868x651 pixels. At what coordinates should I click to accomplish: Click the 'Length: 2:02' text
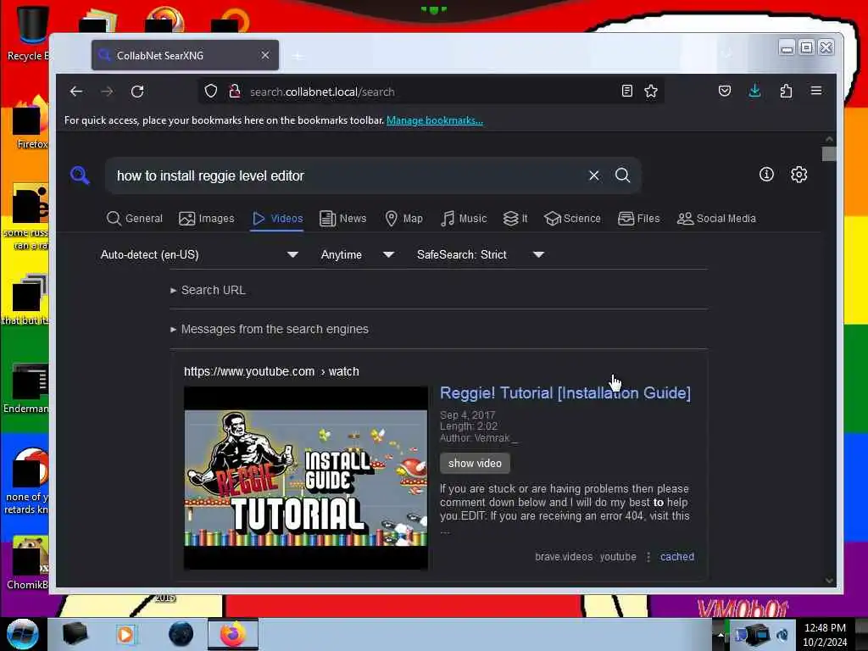pyautogui.click(x=468, y=426)
